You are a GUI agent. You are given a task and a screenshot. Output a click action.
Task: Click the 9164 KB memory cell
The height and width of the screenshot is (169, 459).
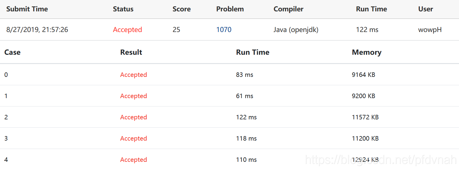[x=364, y=75]
